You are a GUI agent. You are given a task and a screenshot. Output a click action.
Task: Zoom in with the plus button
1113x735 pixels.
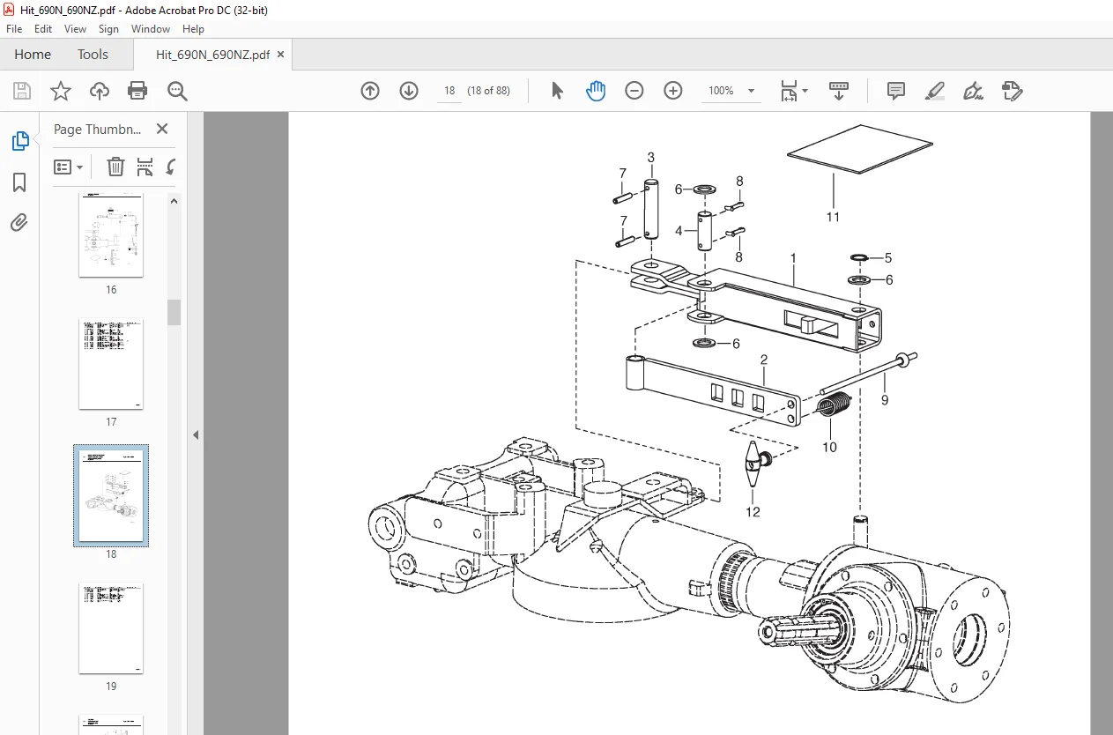click(673, 91)
